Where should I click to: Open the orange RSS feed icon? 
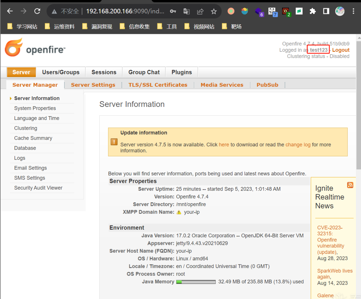(350, 185)
